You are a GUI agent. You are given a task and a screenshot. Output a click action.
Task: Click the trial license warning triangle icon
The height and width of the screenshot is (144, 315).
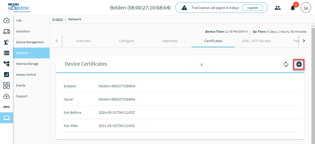[x=184, y=8]
